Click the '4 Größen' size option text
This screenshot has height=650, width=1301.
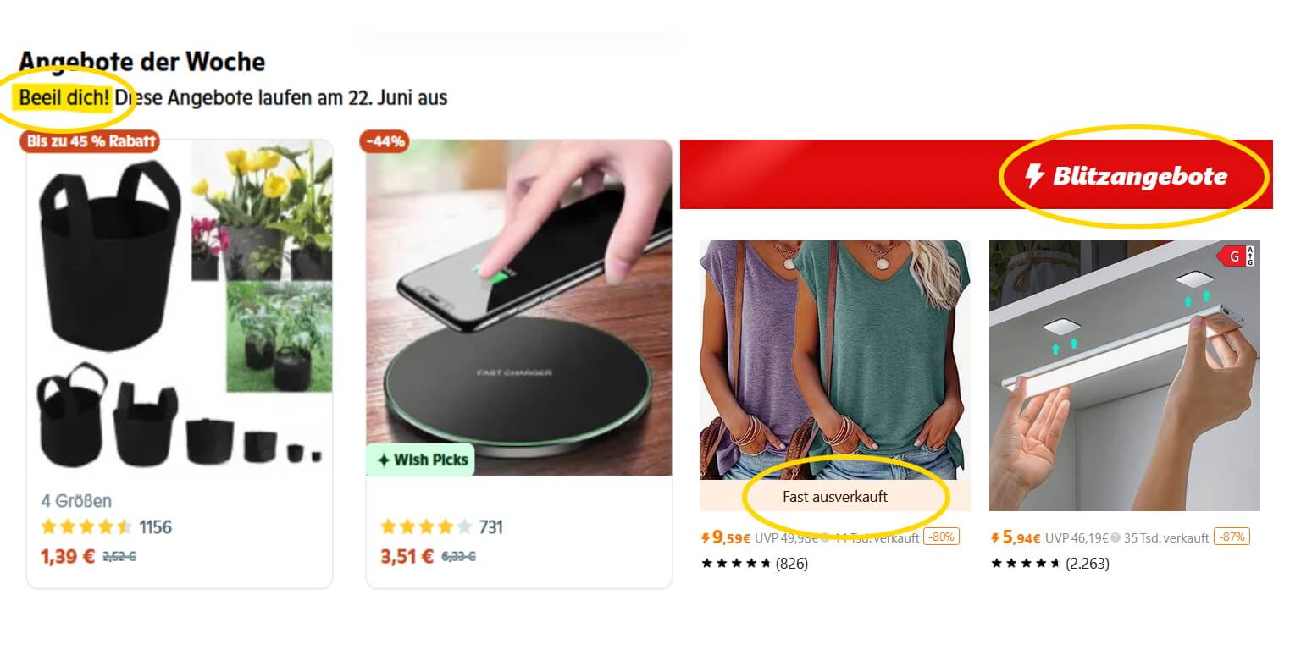(x=76, y=501)
